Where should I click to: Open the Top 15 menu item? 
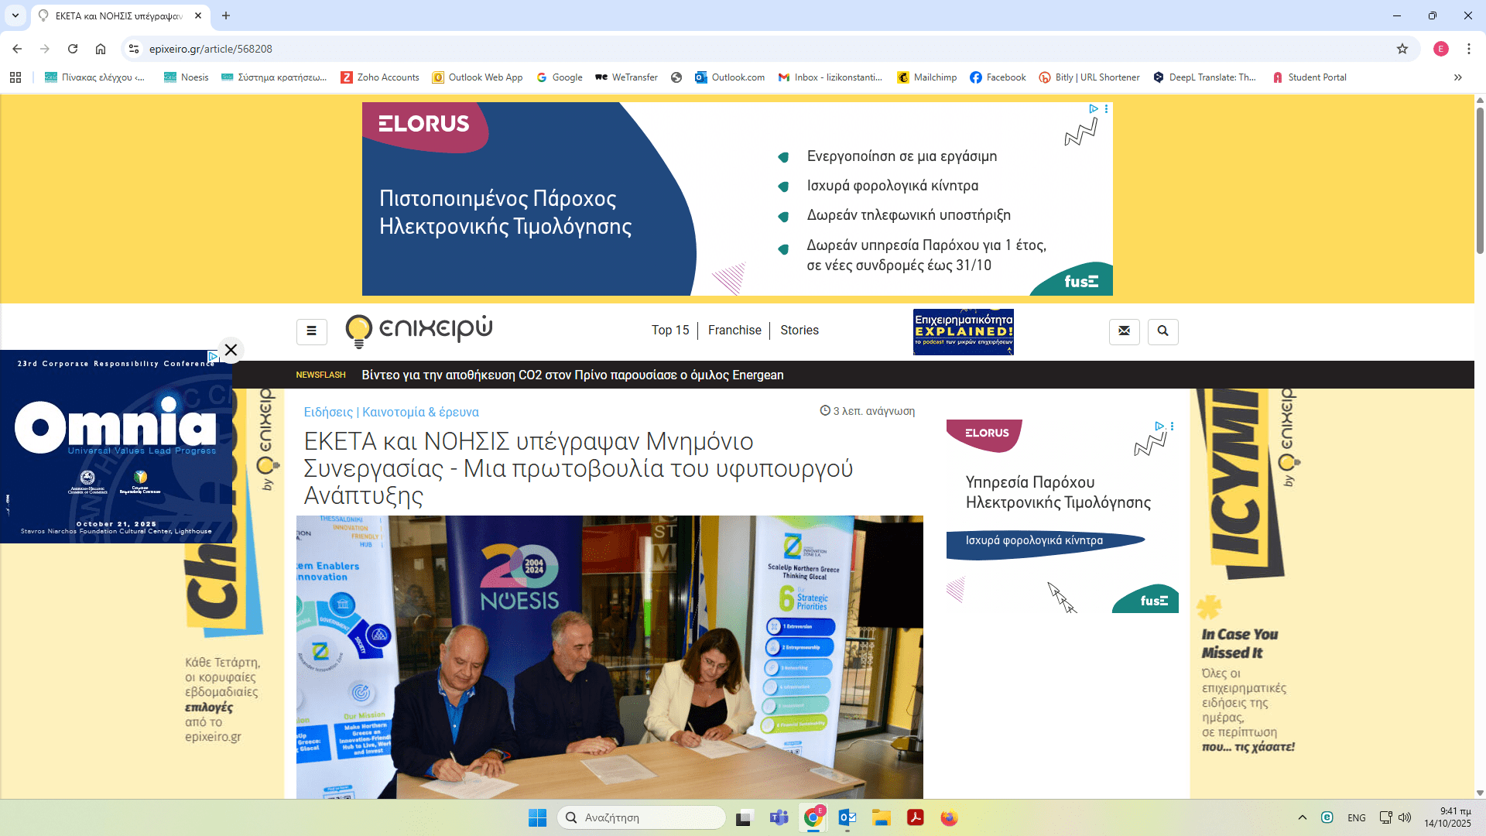click(x=669, y=331)
